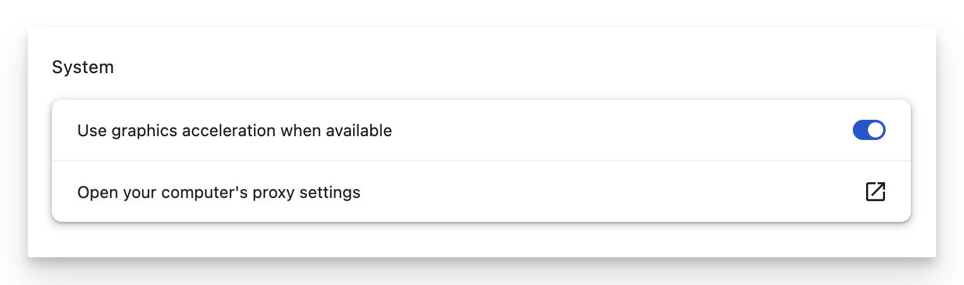Disable the graphics acceleration toggle
This screenshot has height=285, width=964.
click(869, 131)
